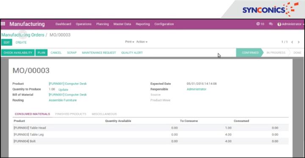
Task: Open the Product link Computer Desk
Action: 68,83
